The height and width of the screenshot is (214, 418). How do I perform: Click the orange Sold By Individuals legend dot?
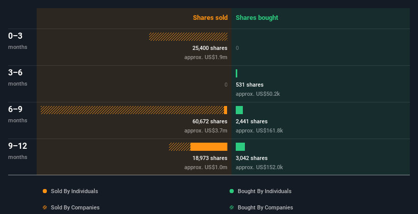[x=45, y=191]
